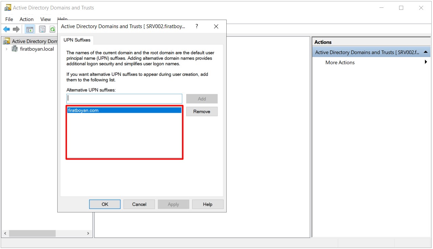Remove the selected UPN suffix
Image resolution: width=433 pixels, height=249 pixels.
(202, 111)
